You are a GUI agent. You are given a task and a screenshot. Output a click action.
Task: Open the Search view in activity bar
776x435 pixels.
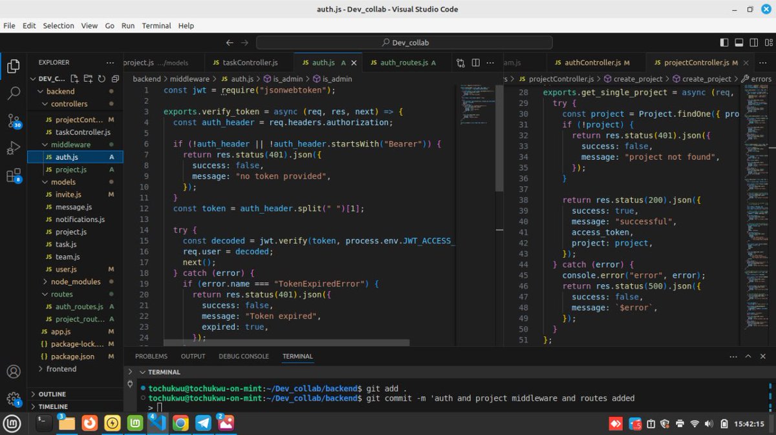tap(13, 94)
